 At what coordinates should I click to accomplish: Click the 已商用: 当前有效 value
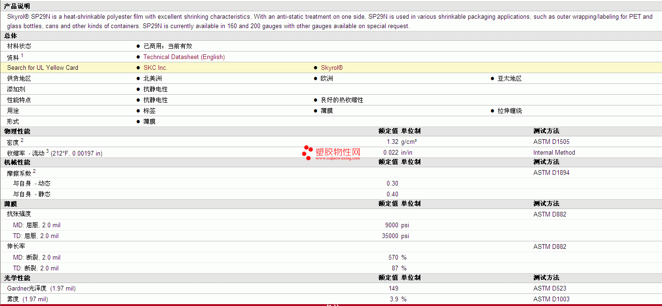click(x=168, y=46)
